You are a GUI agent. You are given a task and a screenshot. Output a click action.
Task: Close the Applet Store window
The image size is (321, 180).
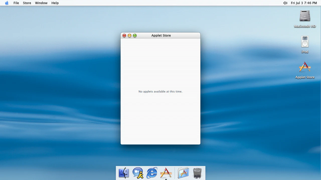click(124, 35)
